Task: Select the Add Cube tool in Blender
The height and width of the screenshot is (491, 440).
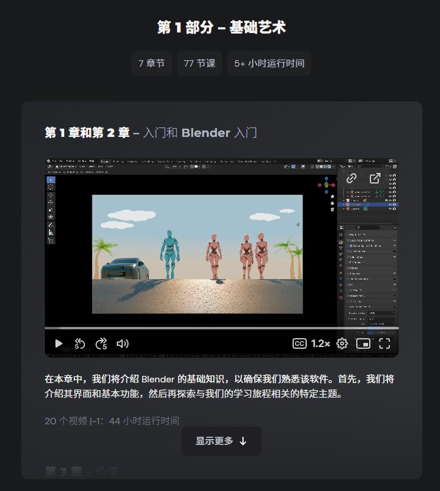Action: coord(51,241)
